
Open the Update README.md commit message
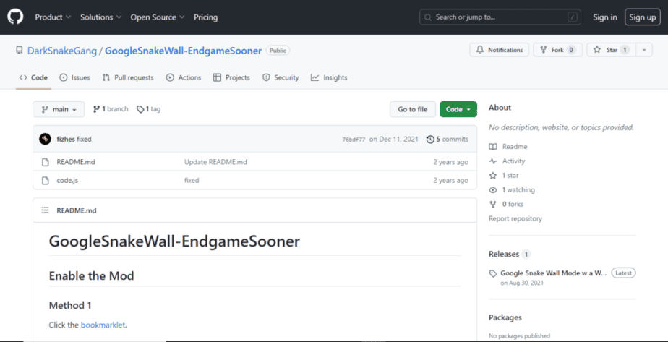tap(215, 162)
